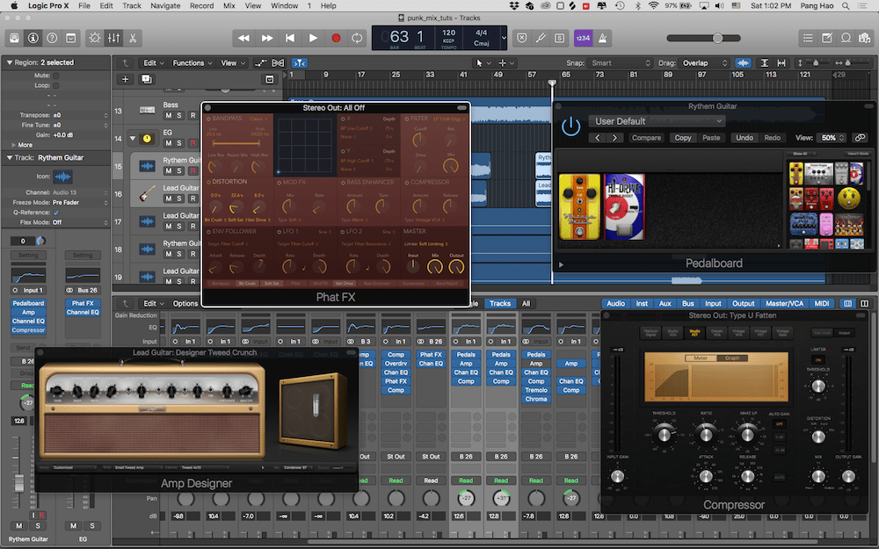Toggle Cycle mode in the transport

pyautogui.click(x=357, y=38)
